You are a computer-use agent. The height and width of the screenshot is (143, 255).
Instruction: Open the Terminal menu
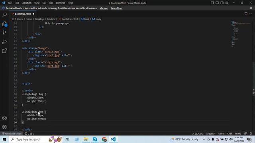point(60,3)
